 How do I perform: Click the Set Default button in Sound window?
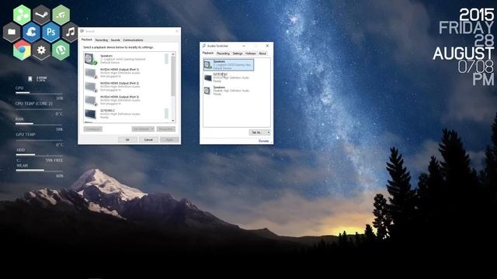pyautogui.click(x=141, y=129)
